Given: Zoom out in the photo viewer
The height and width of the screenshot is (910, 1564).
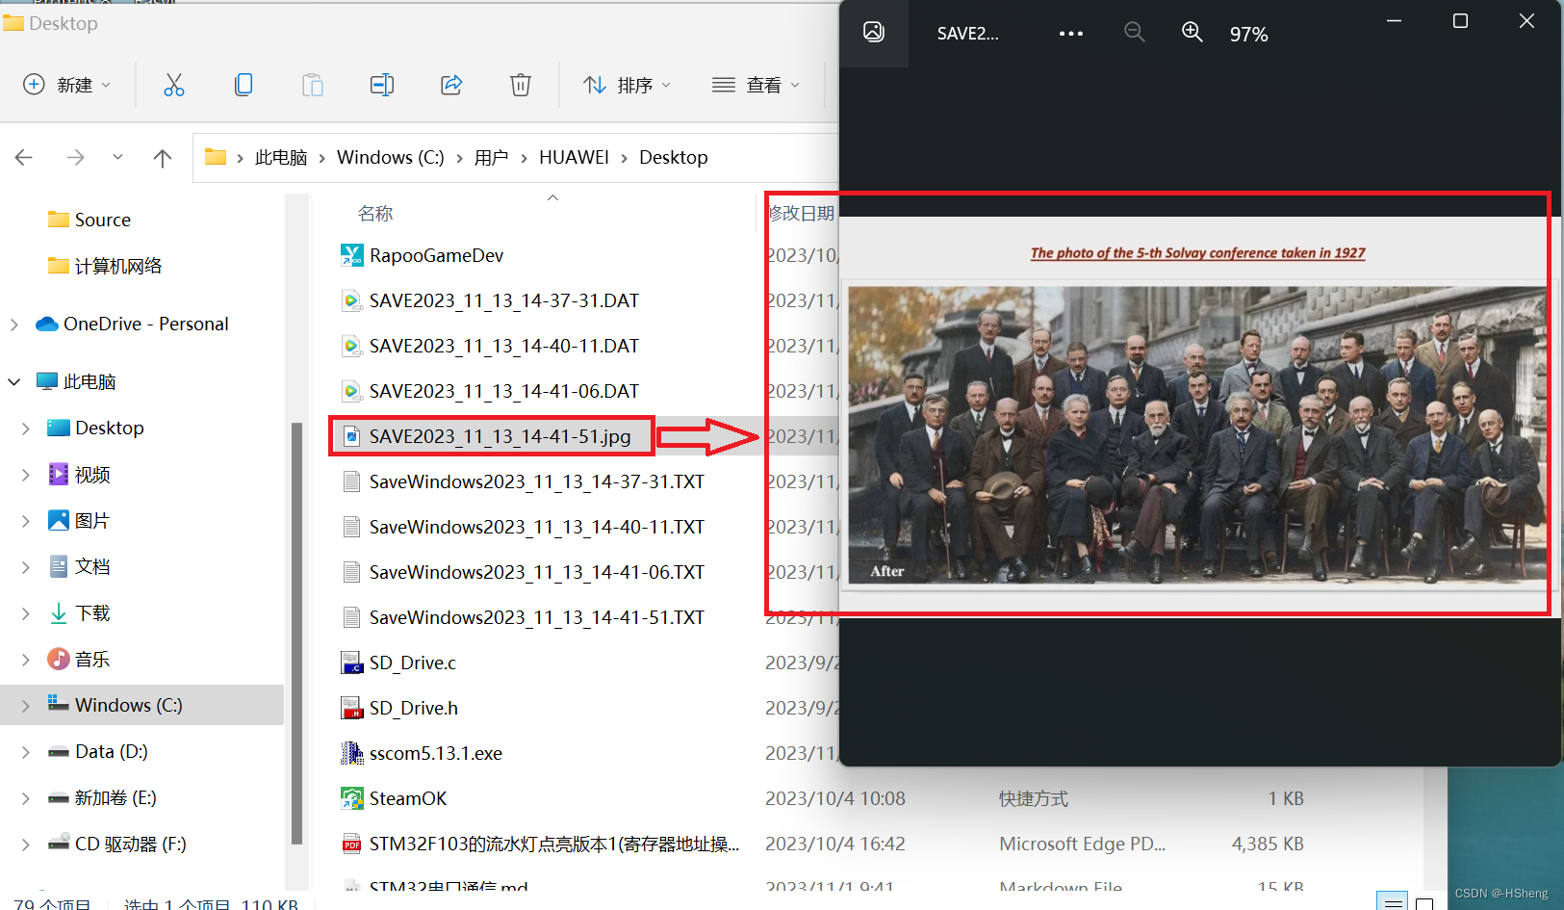Looking at the screenshot, I should pos(1135,32).
